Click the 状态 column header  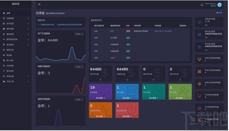(128, 25)
